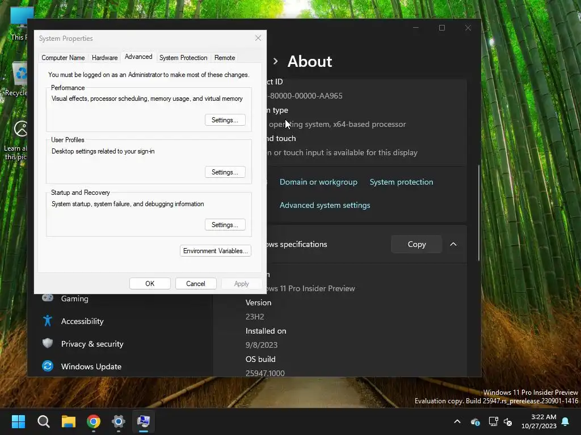Click the About page title
This screenshot has width=581, height=435.
(310, 61)
